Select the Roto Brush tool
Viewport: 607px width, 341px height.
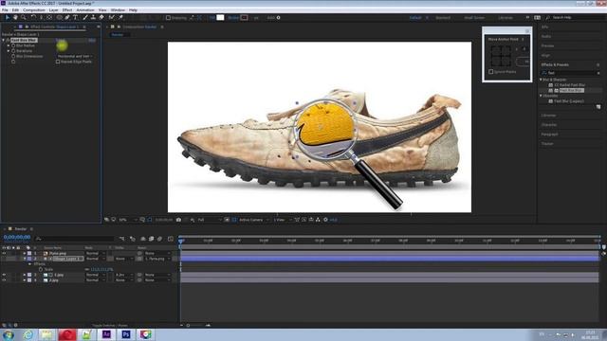click(112, 17)
